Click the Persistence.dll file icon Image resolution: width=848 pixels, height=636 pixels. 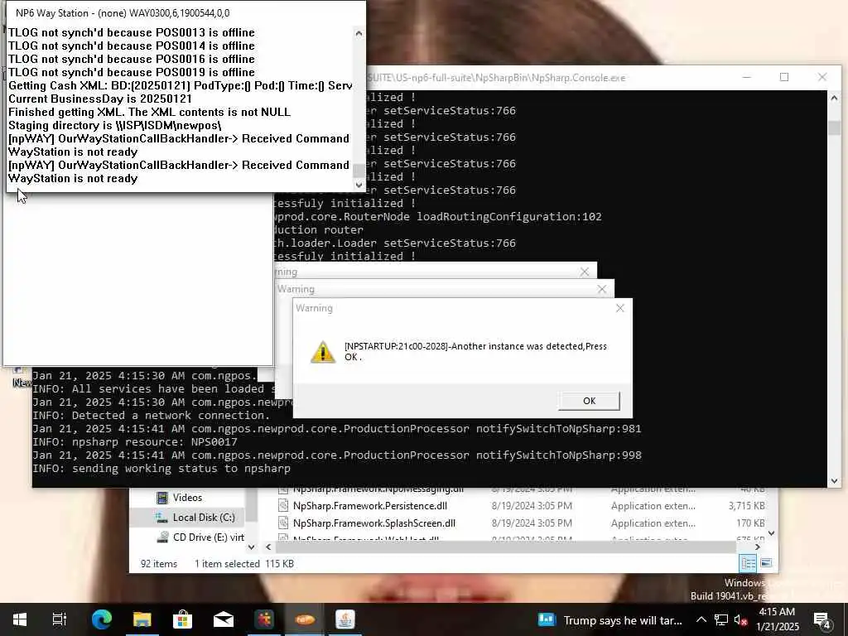(x=283, y=506)
